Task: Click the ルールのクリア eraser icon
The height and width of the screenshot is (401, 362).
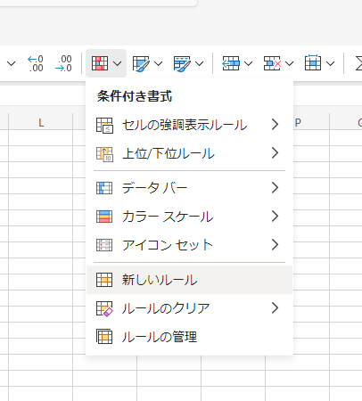Action: (104, 308)
